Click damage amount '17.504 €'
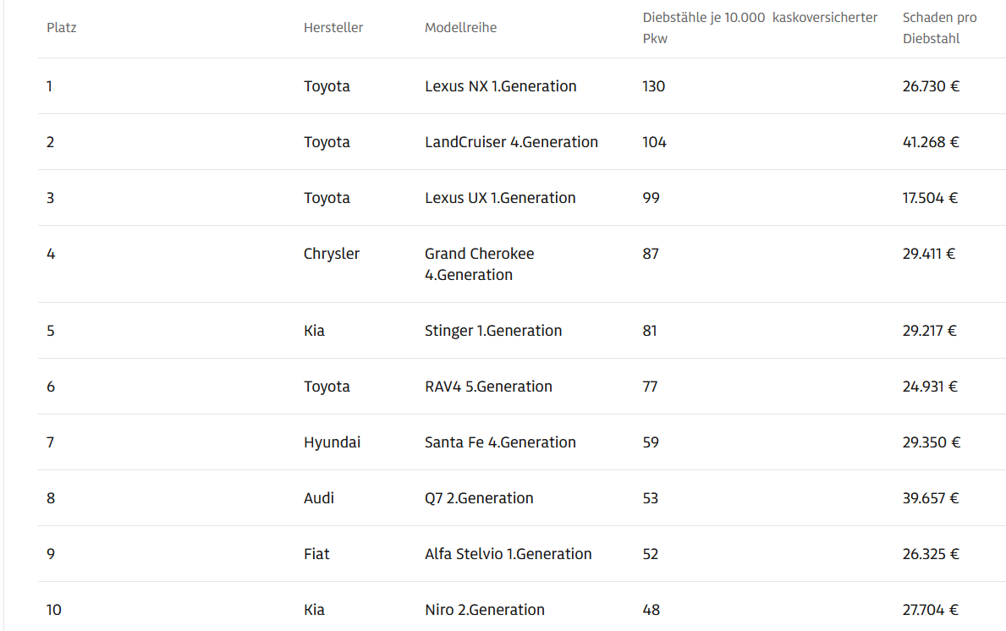Image resolution: width=1006 pixels, height=631 pixels. 931,198
